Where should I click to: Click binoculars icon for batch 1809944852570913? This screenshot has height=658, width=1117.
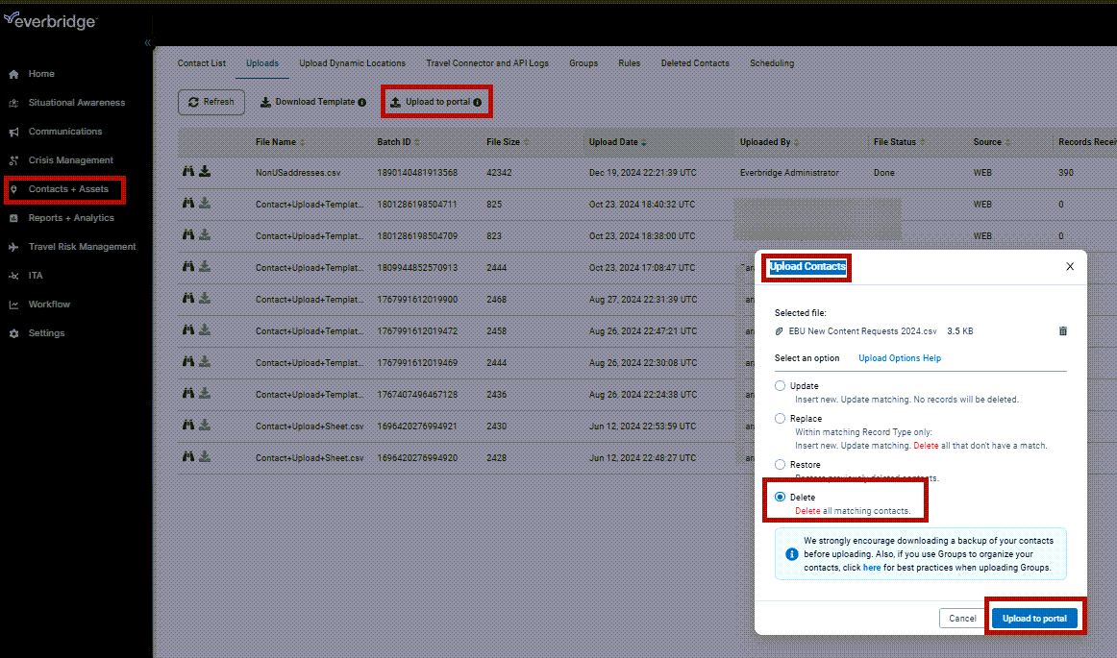[x=188, y=266]
